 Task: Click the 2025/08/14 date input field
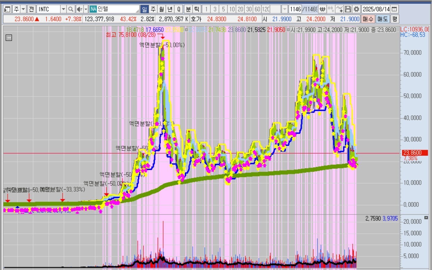pos(376,9)
